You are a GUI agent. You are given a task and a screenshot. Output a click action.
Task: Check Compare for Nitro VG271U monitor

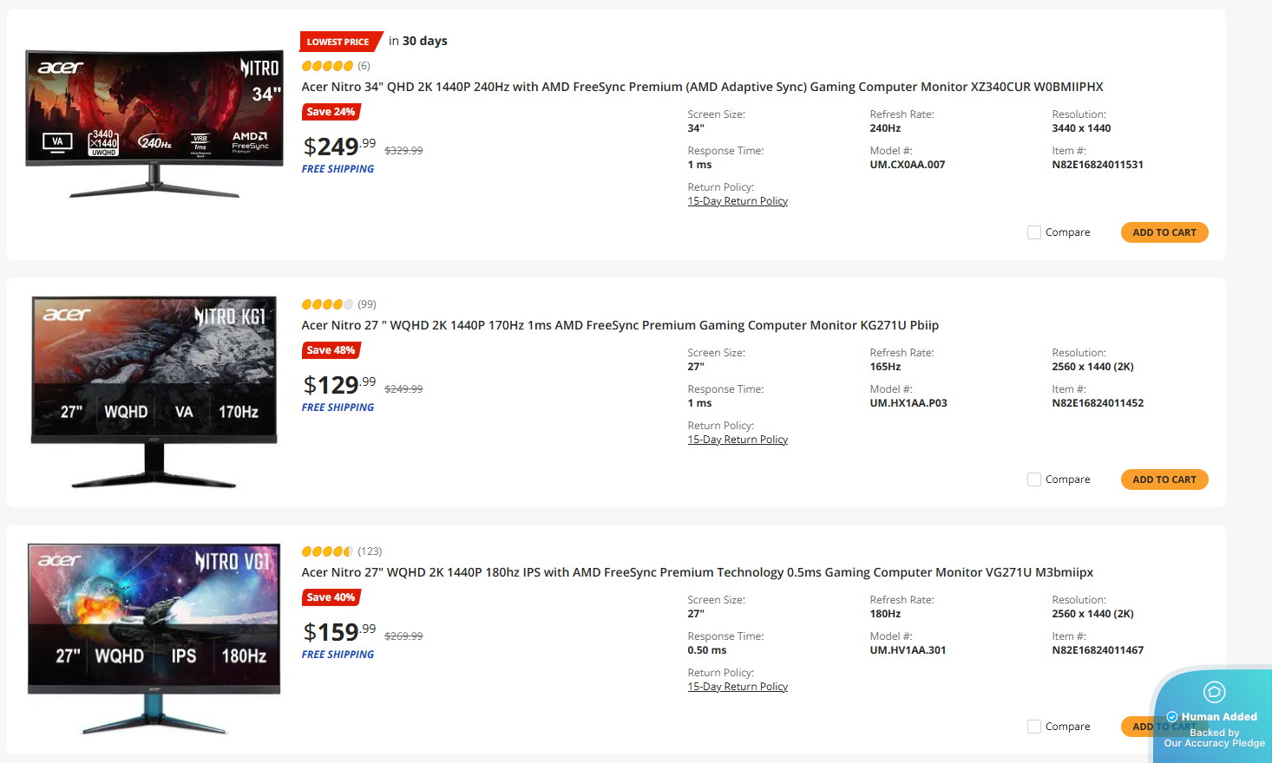[1034, 727]
